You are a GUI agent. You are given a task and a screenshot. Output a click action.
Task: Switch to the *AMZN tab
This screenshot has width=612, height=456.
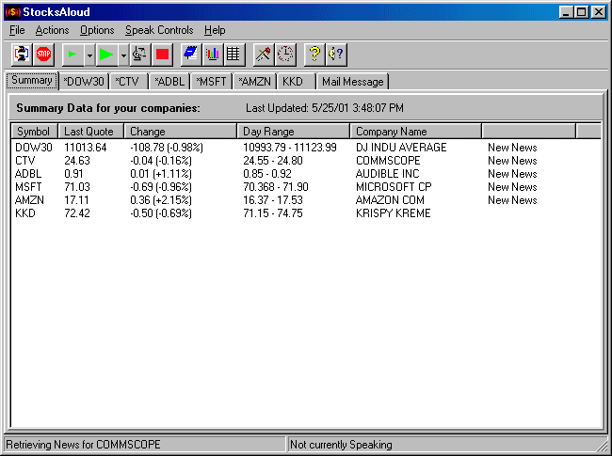point(254,82)
